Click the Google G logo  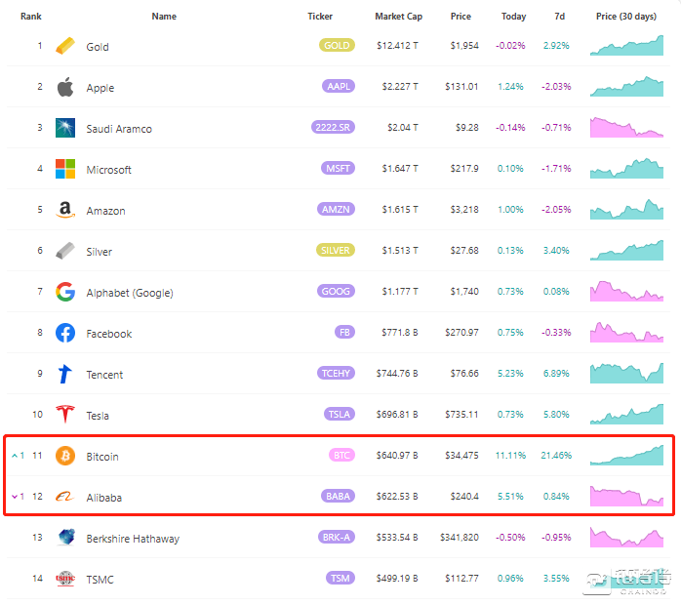[65, 292]
